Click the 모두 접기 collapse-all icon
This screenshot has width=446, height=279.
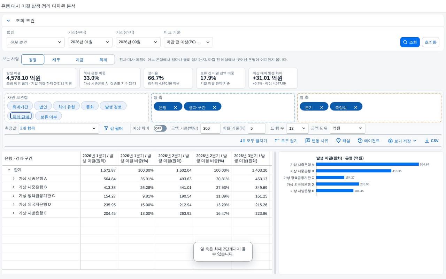pos(277,141)
